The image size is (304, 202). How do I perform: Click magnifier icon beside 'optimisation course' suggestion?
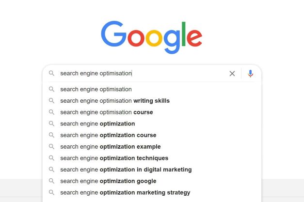tap(51, 112)
